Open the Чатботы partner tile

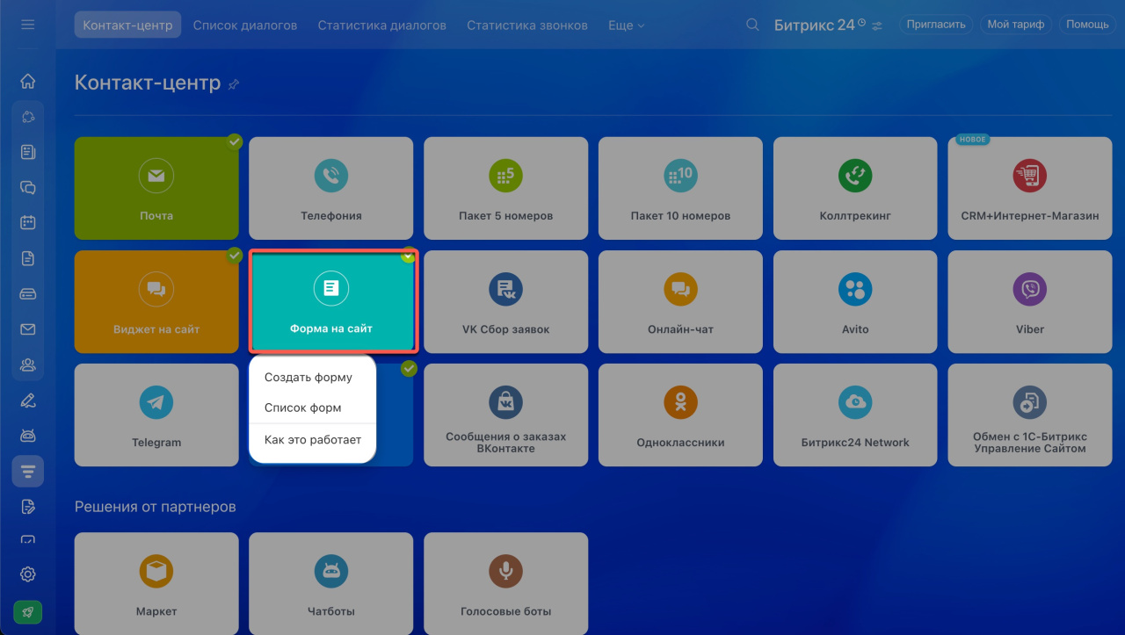point(331,583)
